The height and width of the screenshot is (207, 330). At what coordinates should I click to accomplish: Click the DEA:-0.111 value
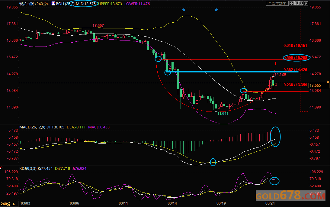coord(76,127)
